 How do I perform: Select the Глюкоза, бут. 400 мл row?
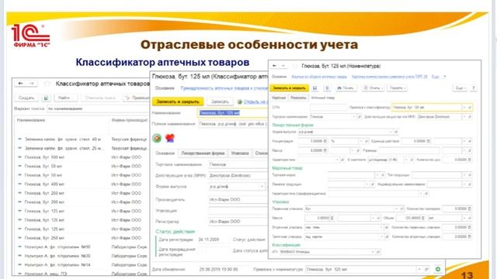pyautogui.click(x=81, y=184)
